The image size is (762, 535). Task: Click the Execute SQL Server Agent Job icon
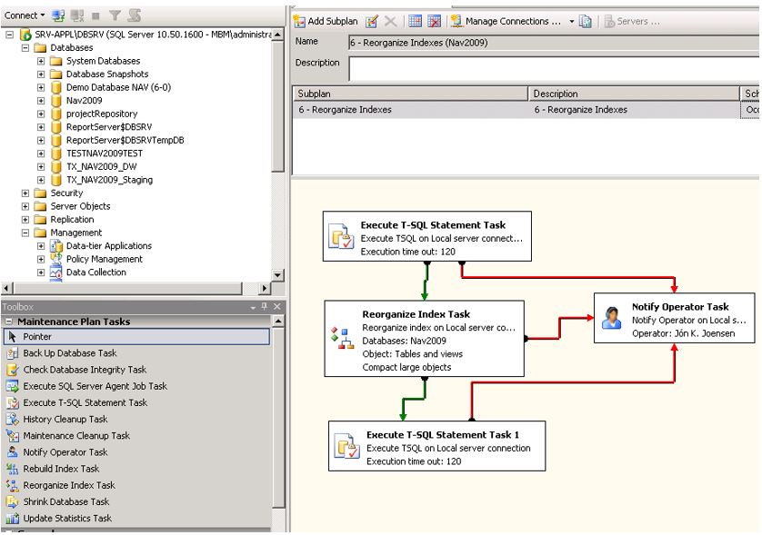coord(13,386)
